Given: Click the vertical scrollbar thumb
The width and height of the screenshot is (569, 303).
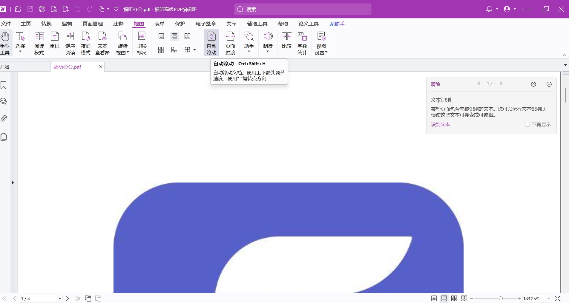Looking at the screenshot, I should click(566, 95).
